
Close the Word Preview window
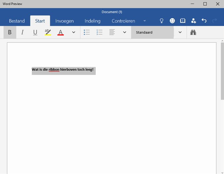tap(218, 4)
